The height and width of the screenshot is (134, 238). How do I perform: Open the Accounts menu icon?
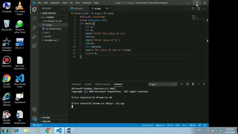pyautogui.click(x=34, y=109)
